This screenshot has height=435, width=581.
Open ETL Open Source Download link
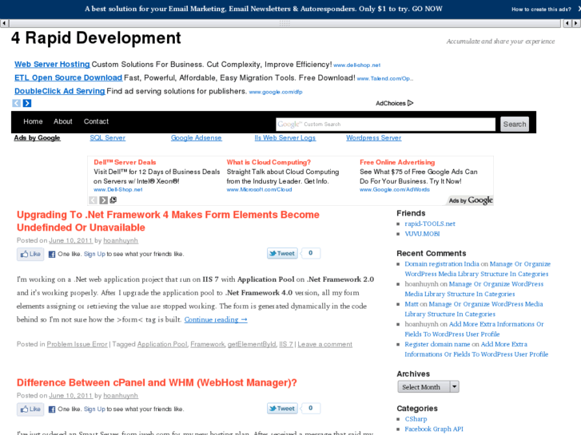[68, 77]
